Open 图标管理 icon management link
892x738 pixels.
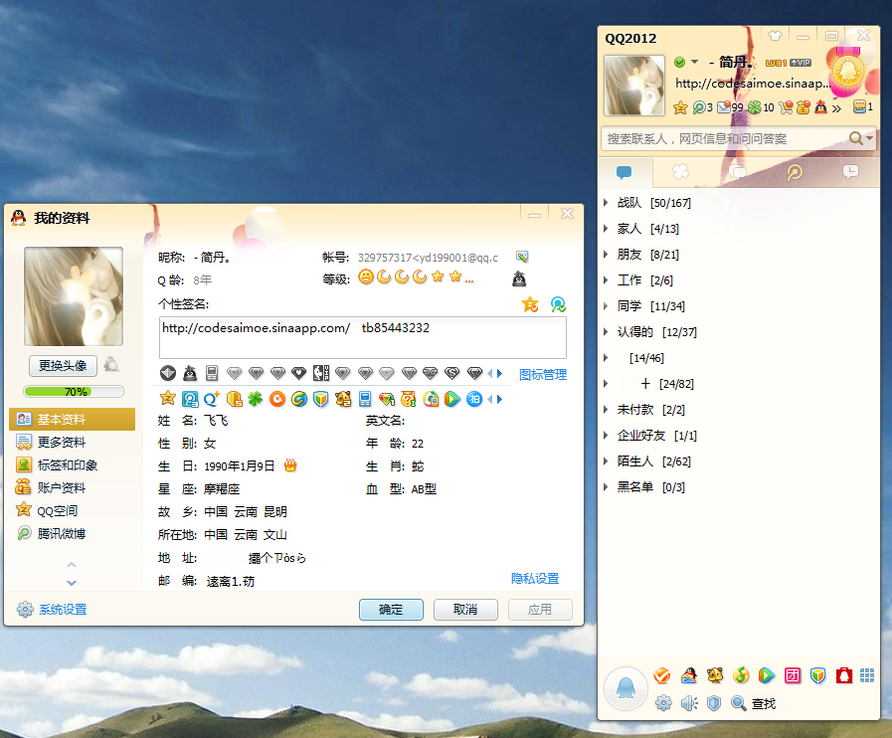coord(543,374)
